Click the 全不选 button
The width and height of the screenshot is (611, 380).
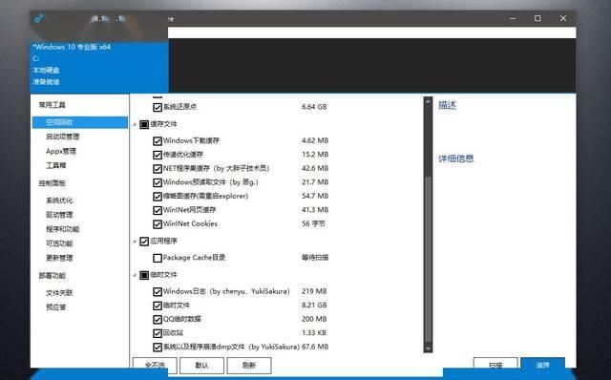[155, 365]
